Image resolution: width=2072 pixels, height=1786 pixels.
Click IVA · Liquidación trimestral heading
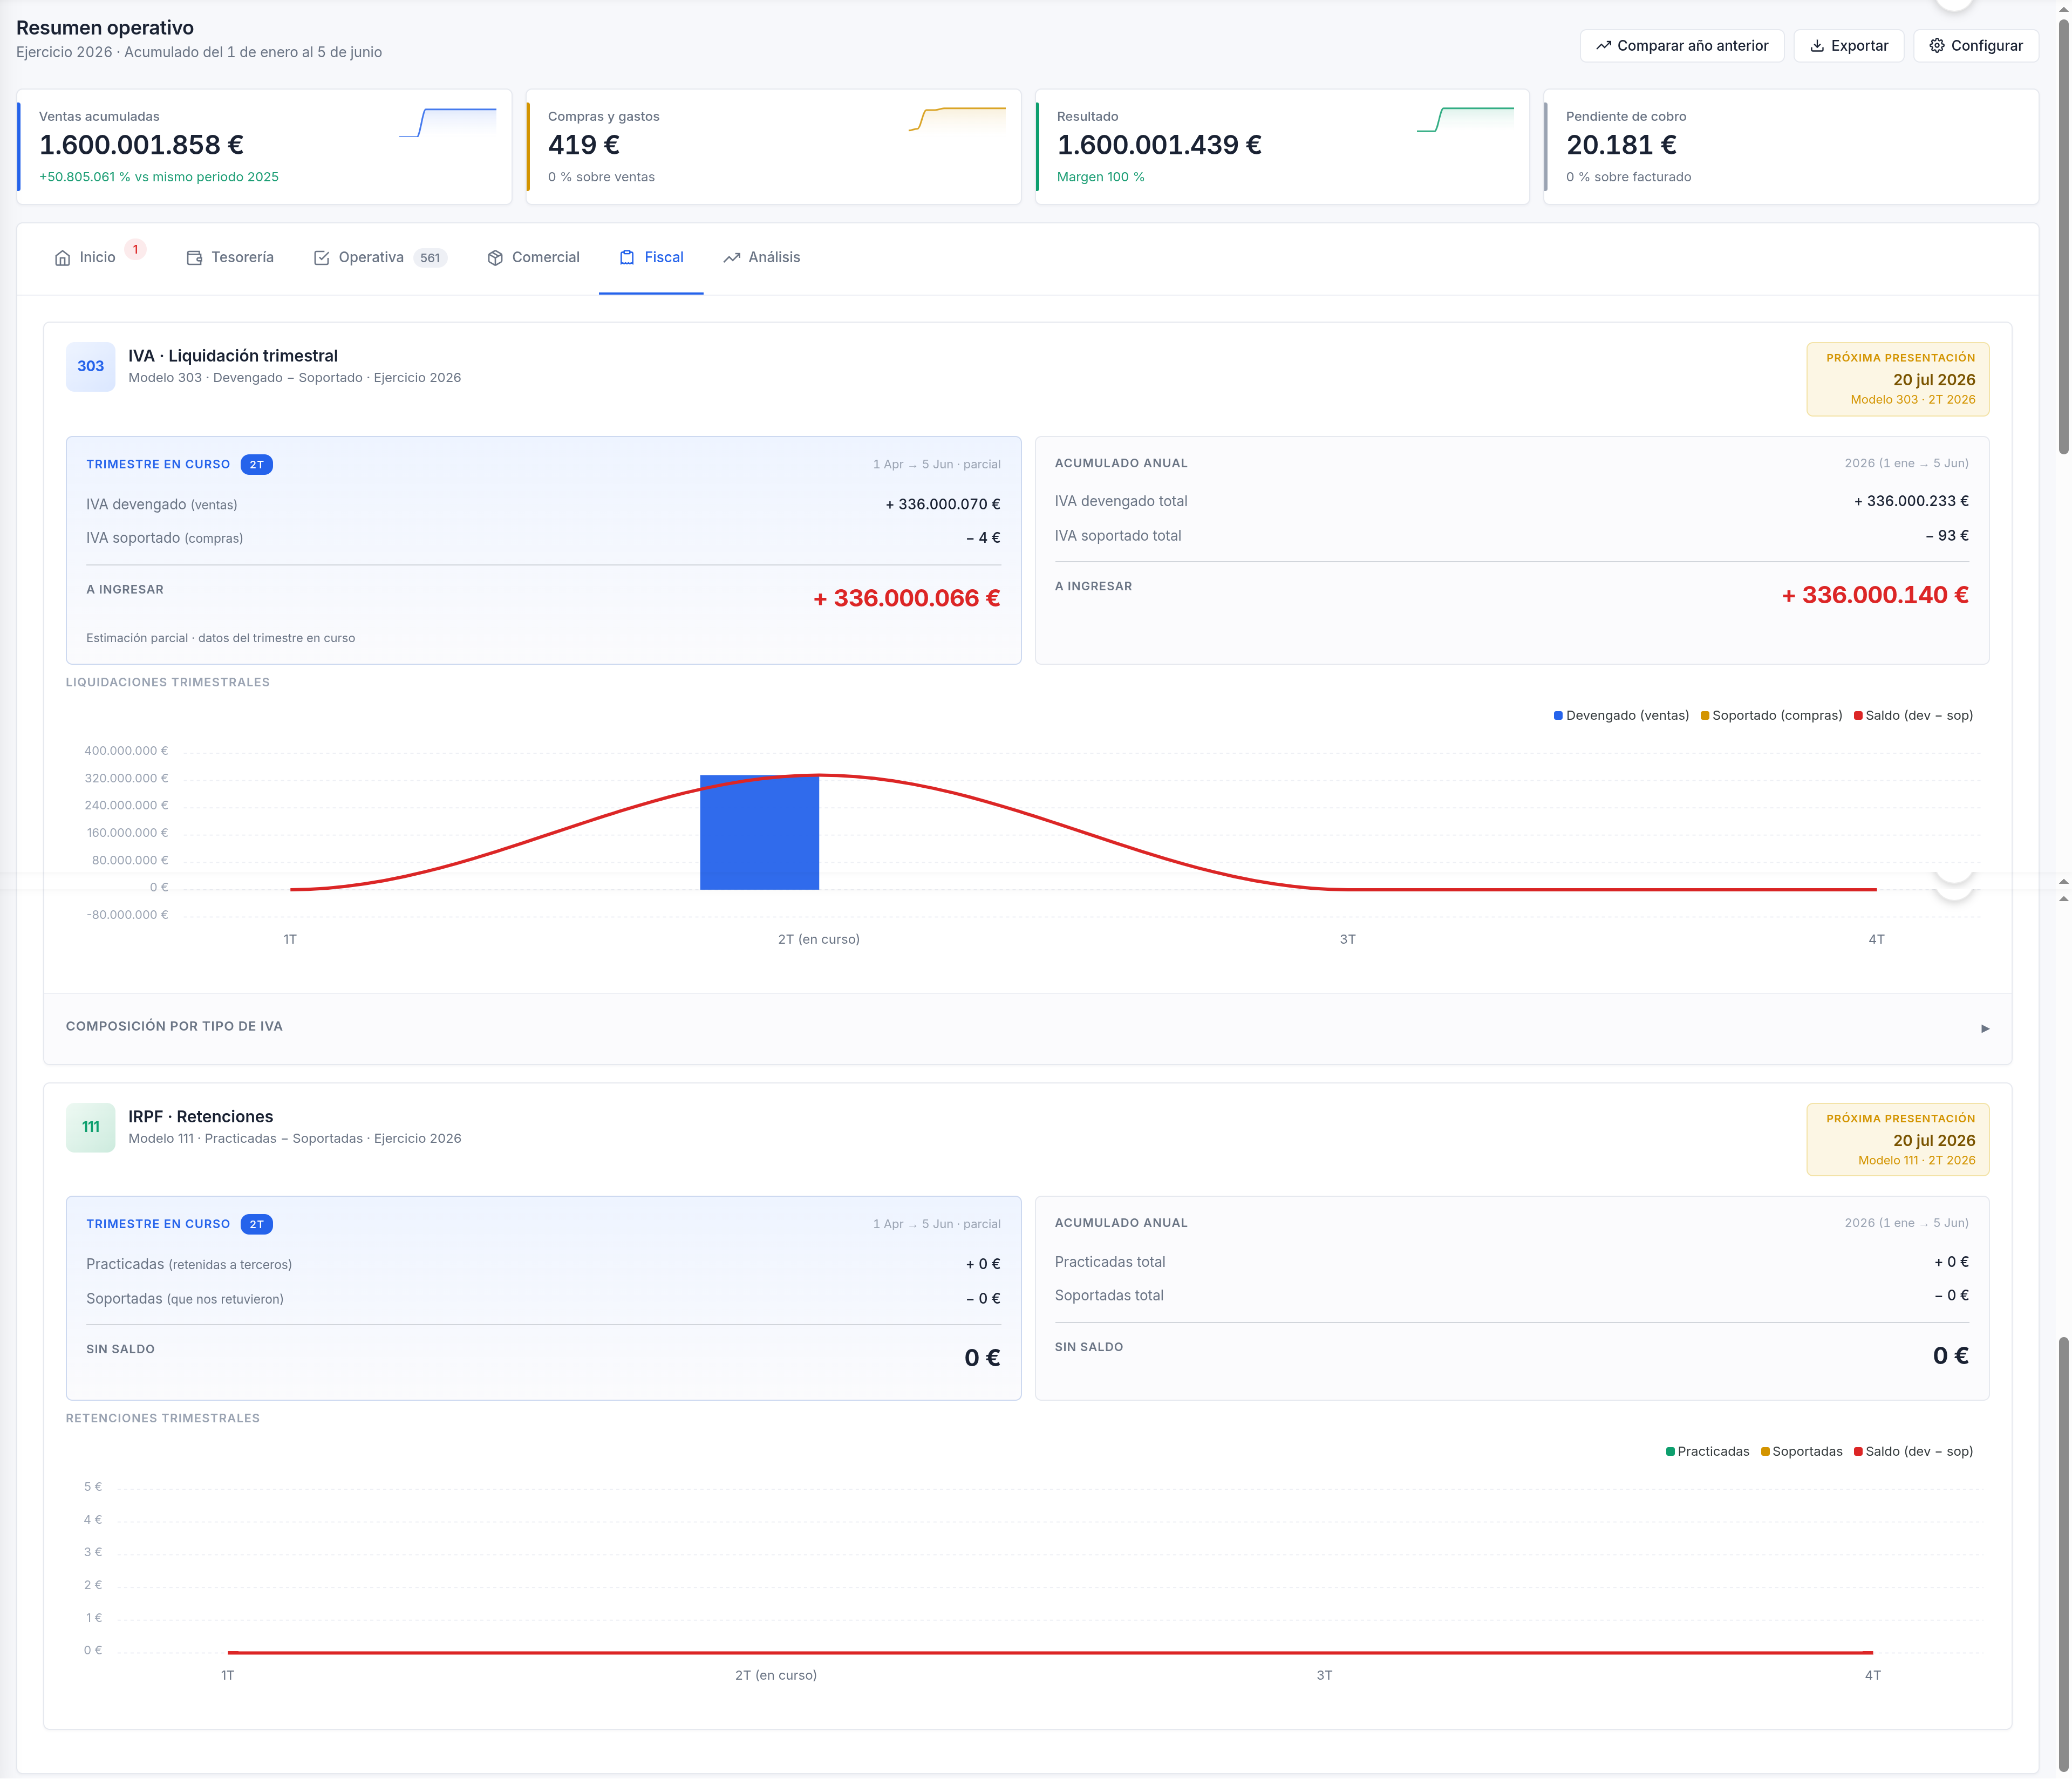[233, 356]
